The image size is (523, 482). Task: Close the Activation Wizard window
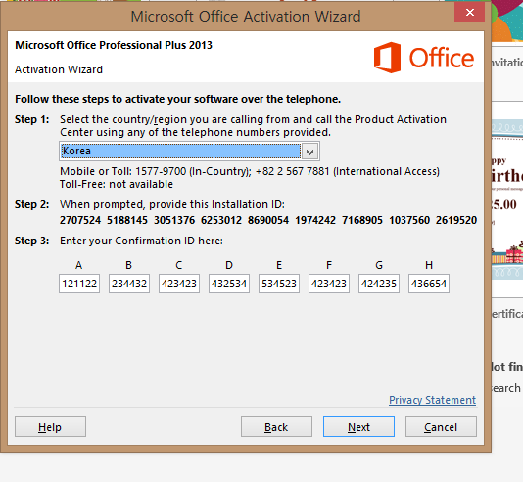tap(470, 13)
